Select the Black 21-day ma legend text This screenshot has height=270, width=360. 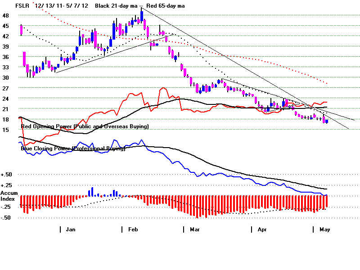117,5
